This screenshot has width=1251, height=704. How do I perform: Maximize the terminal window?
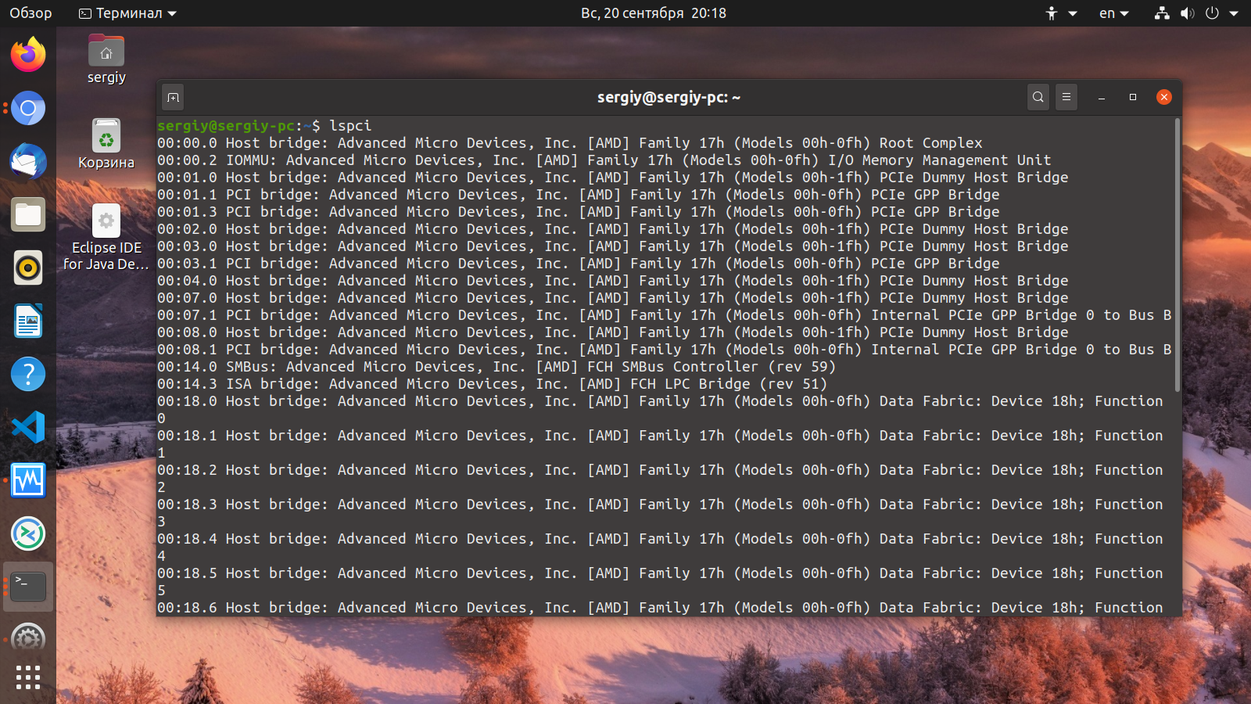(1133, 97)
